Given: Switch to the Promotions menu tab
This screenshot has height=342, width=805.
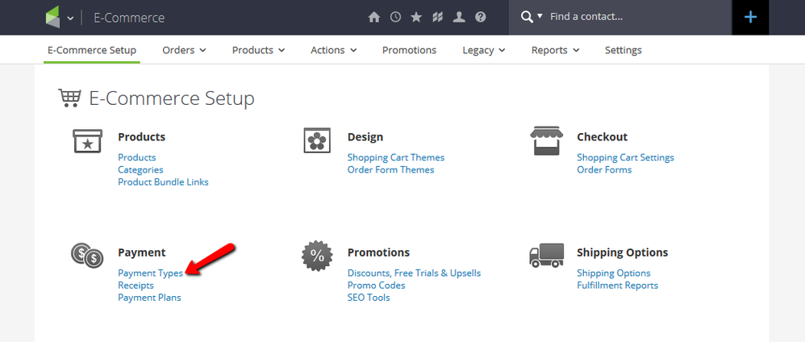Looking at the screenshot, I should click(x=409, y=50).
